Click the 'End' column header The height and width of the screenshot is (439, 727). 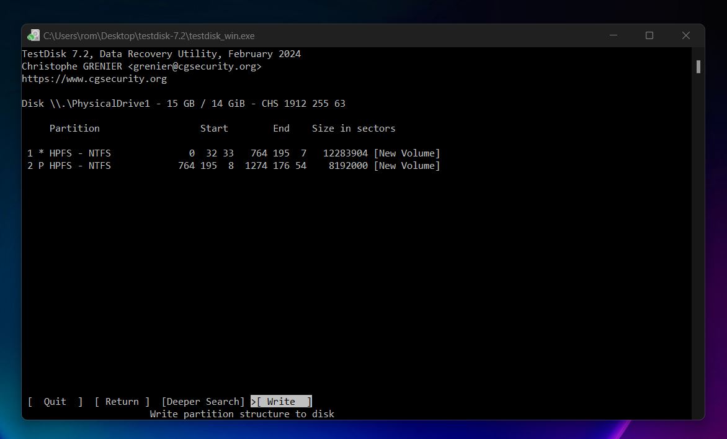(282, 129)
